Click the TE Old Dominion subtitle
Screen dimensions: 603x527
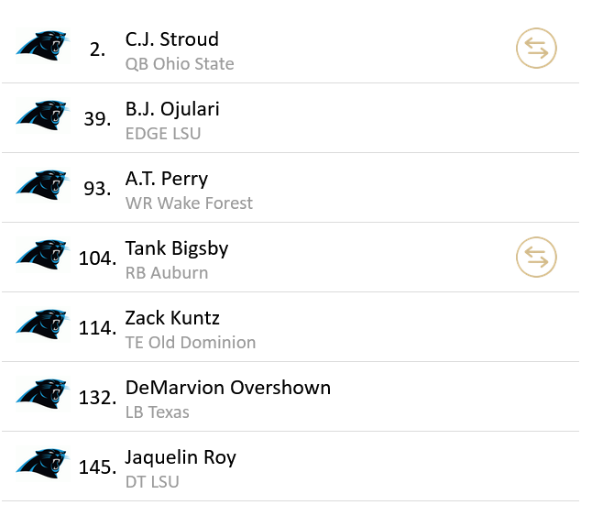(191, 343)
